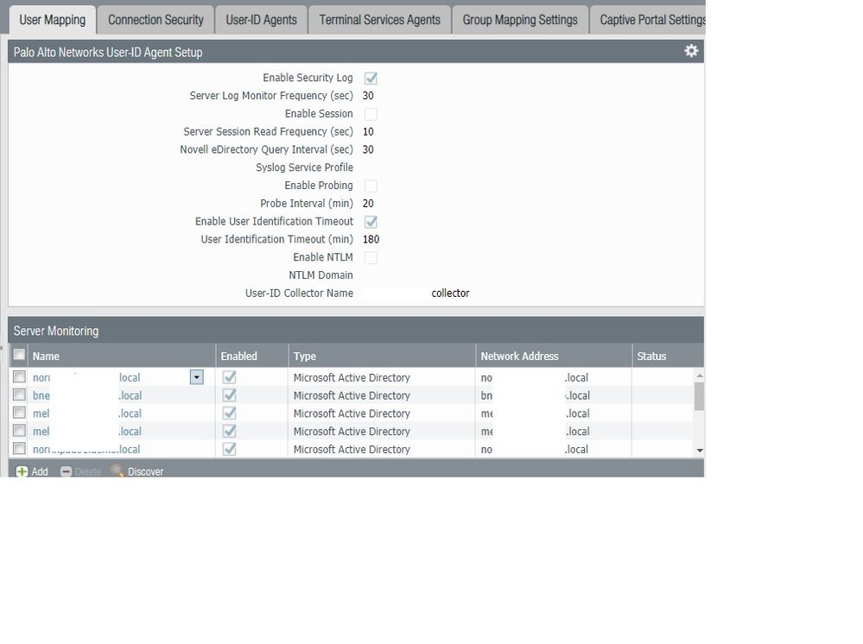Open the Connection Security tab
The height and width of the screenshot is (644, 863).
tap(155, 20)
